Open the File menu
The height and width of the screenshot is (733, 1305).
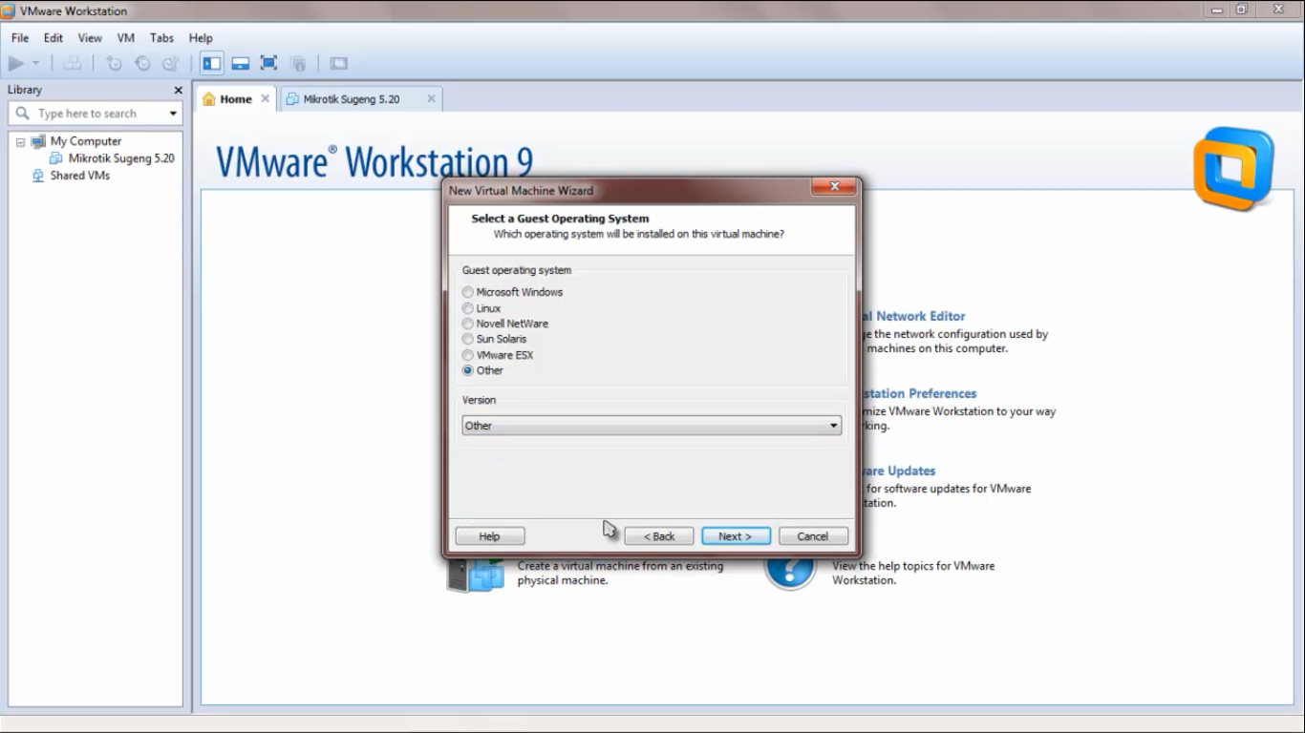(x=20, y=38)
